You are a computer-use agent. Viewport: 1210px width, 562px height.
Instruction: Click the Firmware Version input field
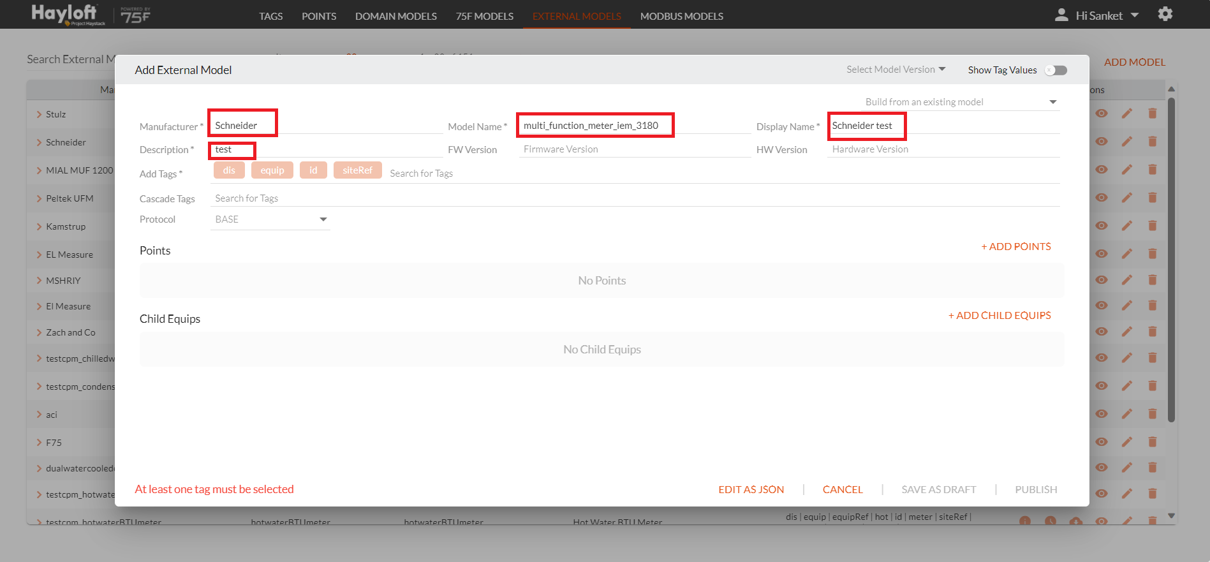pos(635,149)
